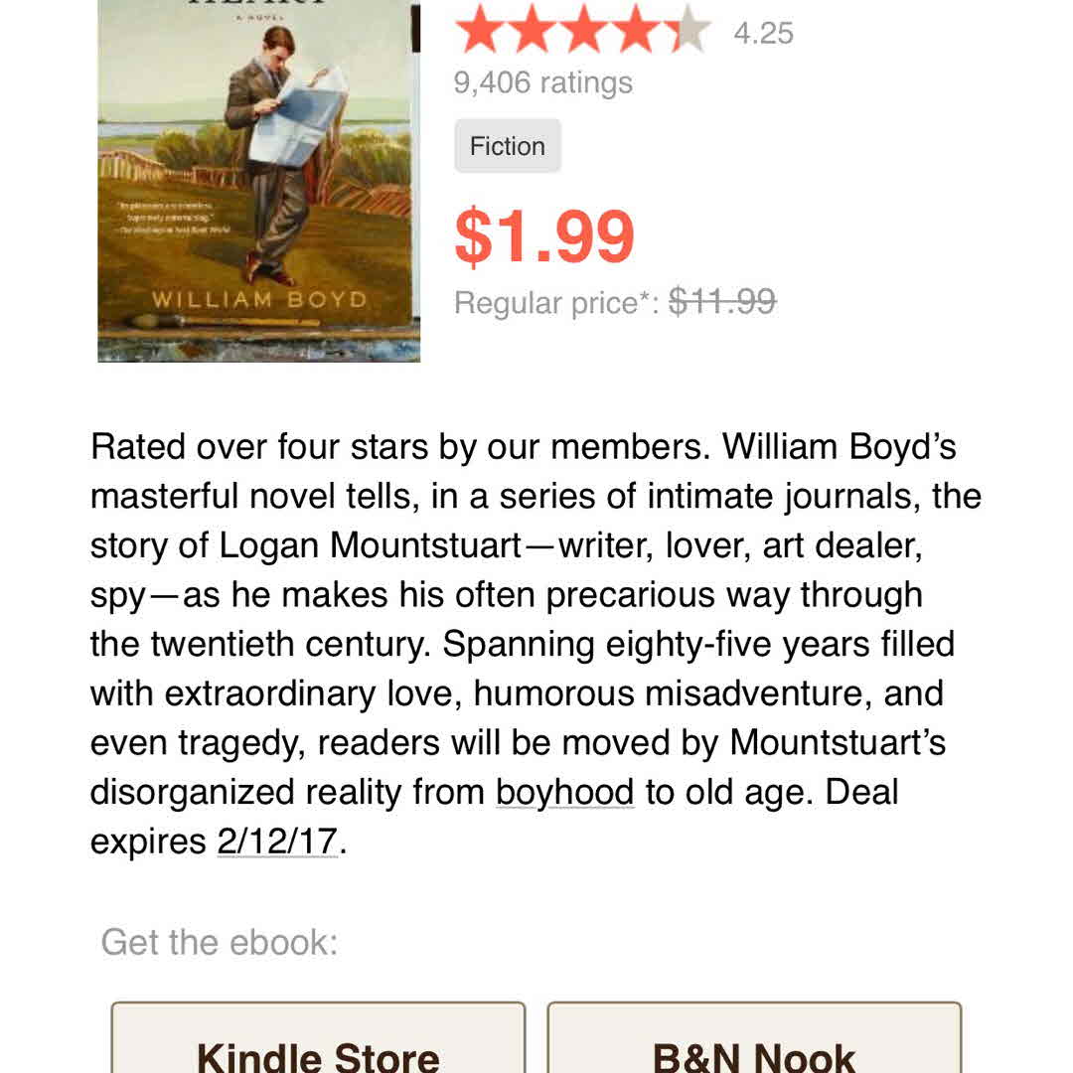Click the struck-through $11.99 price
Screen dimensions: 1073x1073
(722, 301)
